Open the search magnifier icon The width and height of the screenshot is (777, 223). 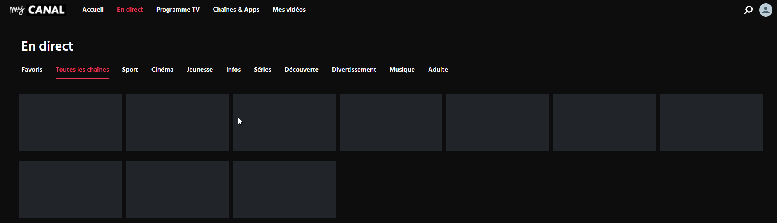tap(748, 10)
